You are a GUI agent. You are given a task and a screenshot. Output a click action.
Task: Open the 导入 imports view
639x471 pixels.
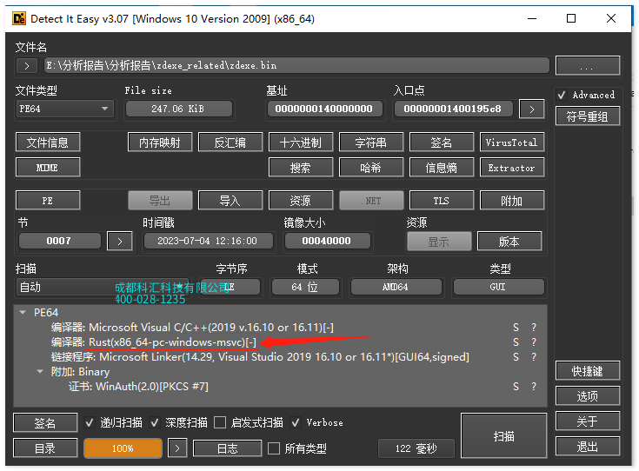[230, 201]
